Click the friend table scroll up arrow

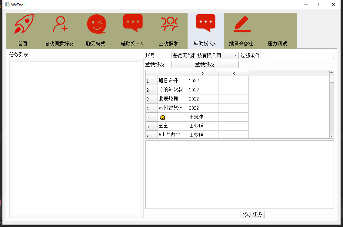pos(331,72)
